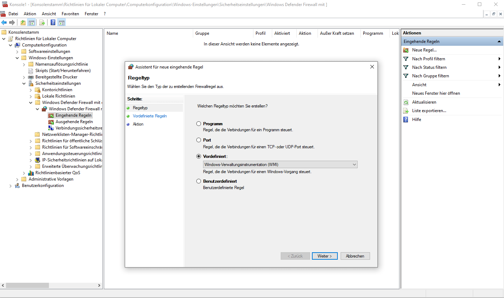Click Neues Fenster hier öffnen action

coord(436,93)
